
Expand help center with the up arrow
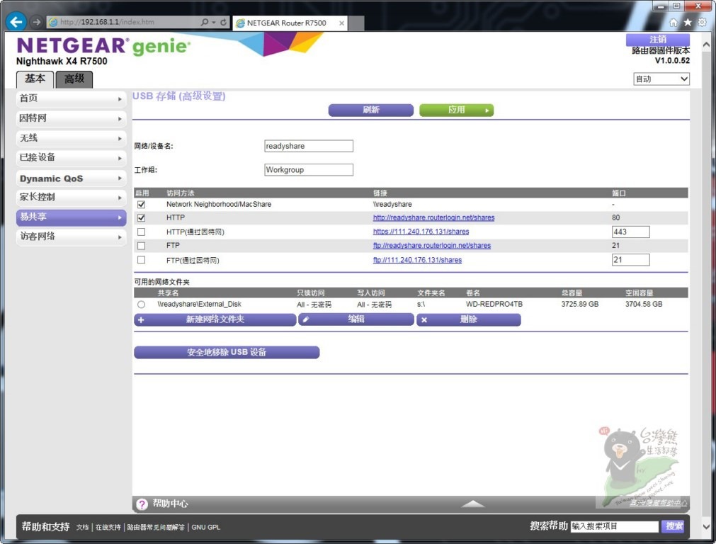click(x=473, y=504)
